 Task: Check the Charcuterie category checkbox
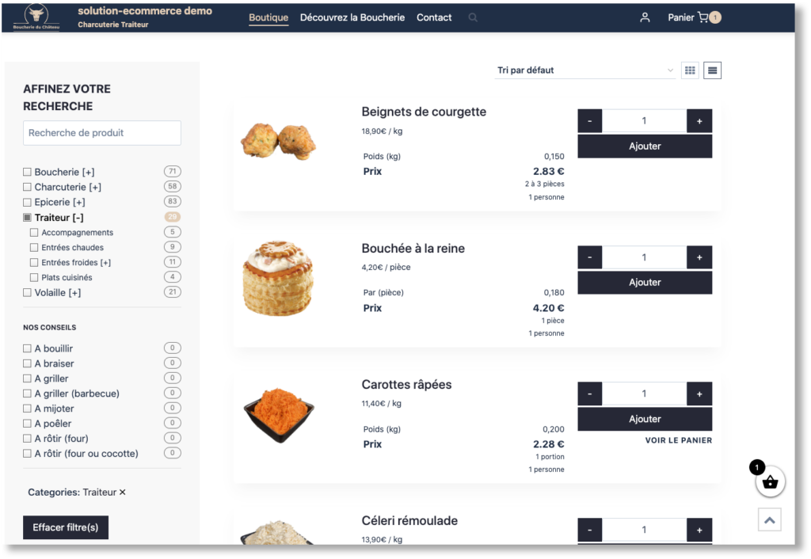[x=28, y=187]
